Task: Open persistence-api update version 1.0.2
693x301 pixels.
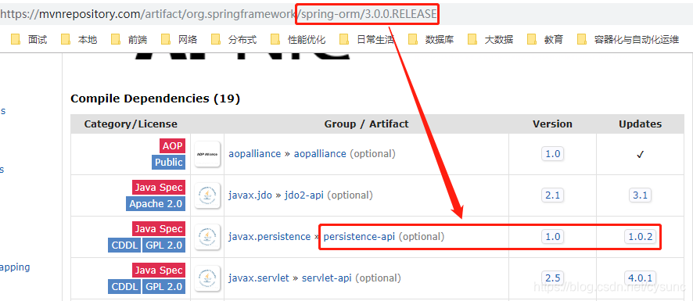Action: coord(641,236)
